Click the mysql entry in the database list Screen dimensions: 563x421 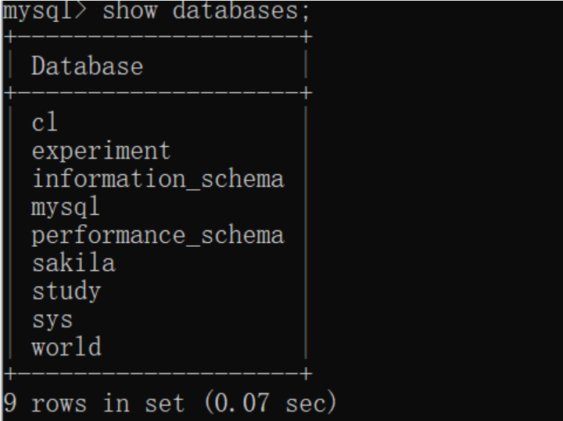click(66, 207)
